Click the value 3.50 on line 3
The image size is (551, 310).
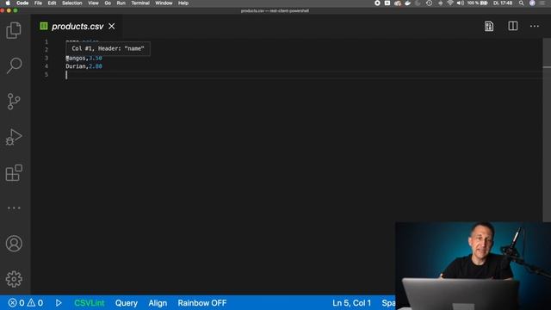tap(96, 58)
